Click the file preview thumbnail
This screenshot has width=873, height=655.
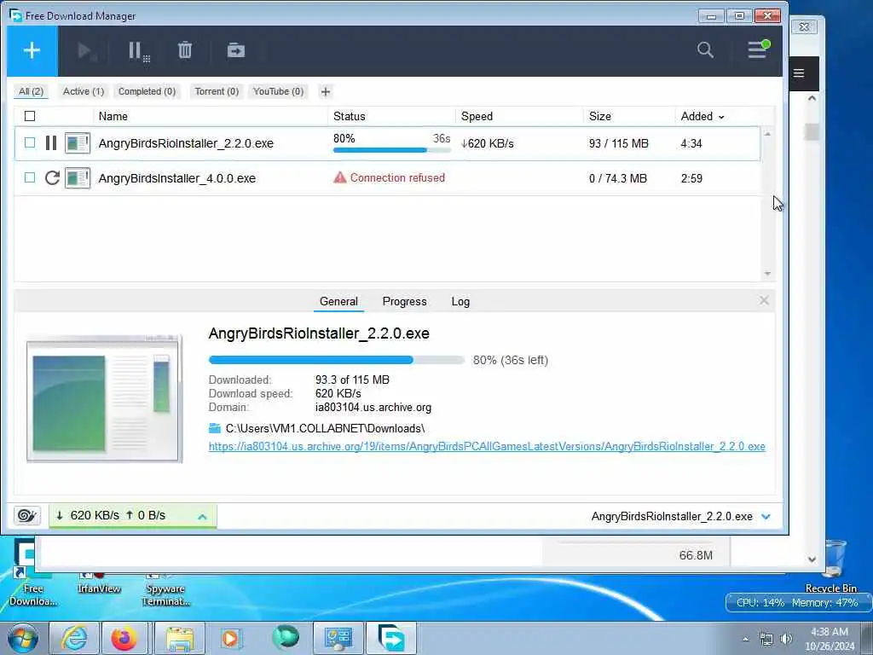click(x=105, y=399)
